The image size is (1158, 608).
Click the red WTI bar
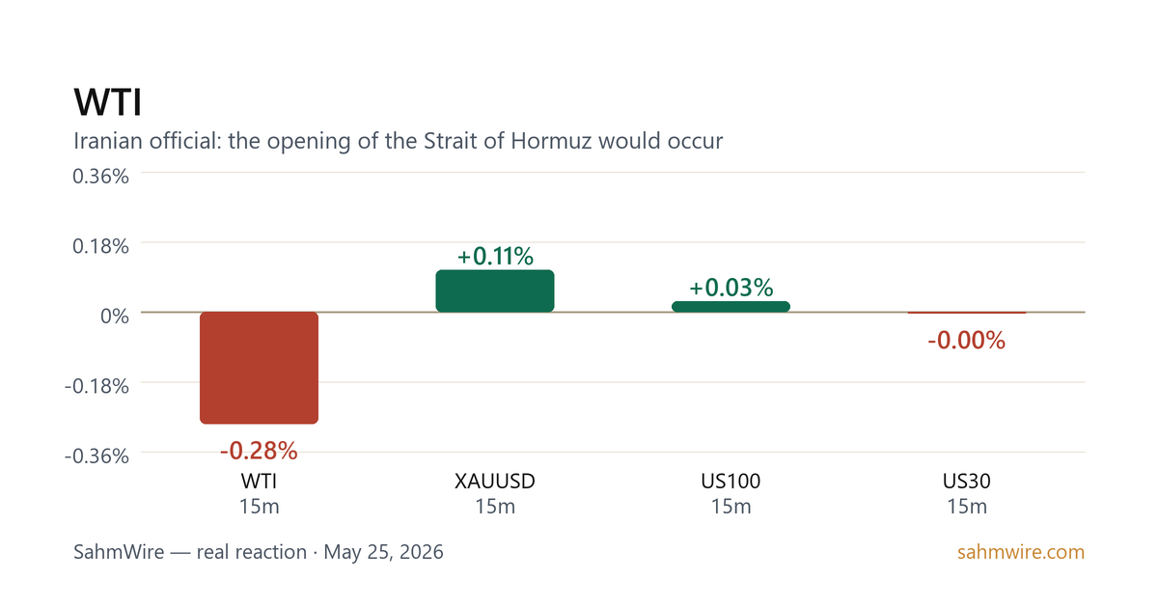click(259, 368)
